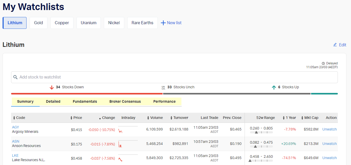351x165 pixels.
Task: Create a New list
Action: [x=171, y=23]
